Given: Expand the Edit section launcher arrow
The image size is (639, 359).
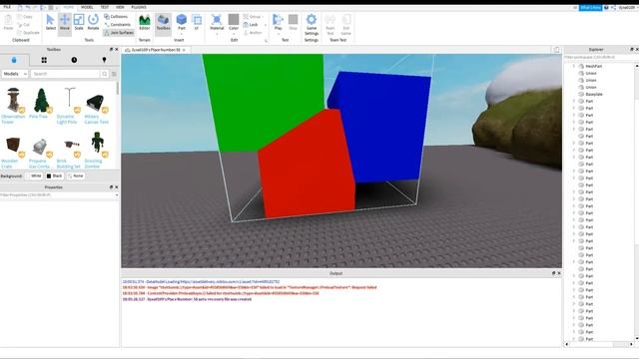Looking at the screenshot, I should tap(266, 40).
